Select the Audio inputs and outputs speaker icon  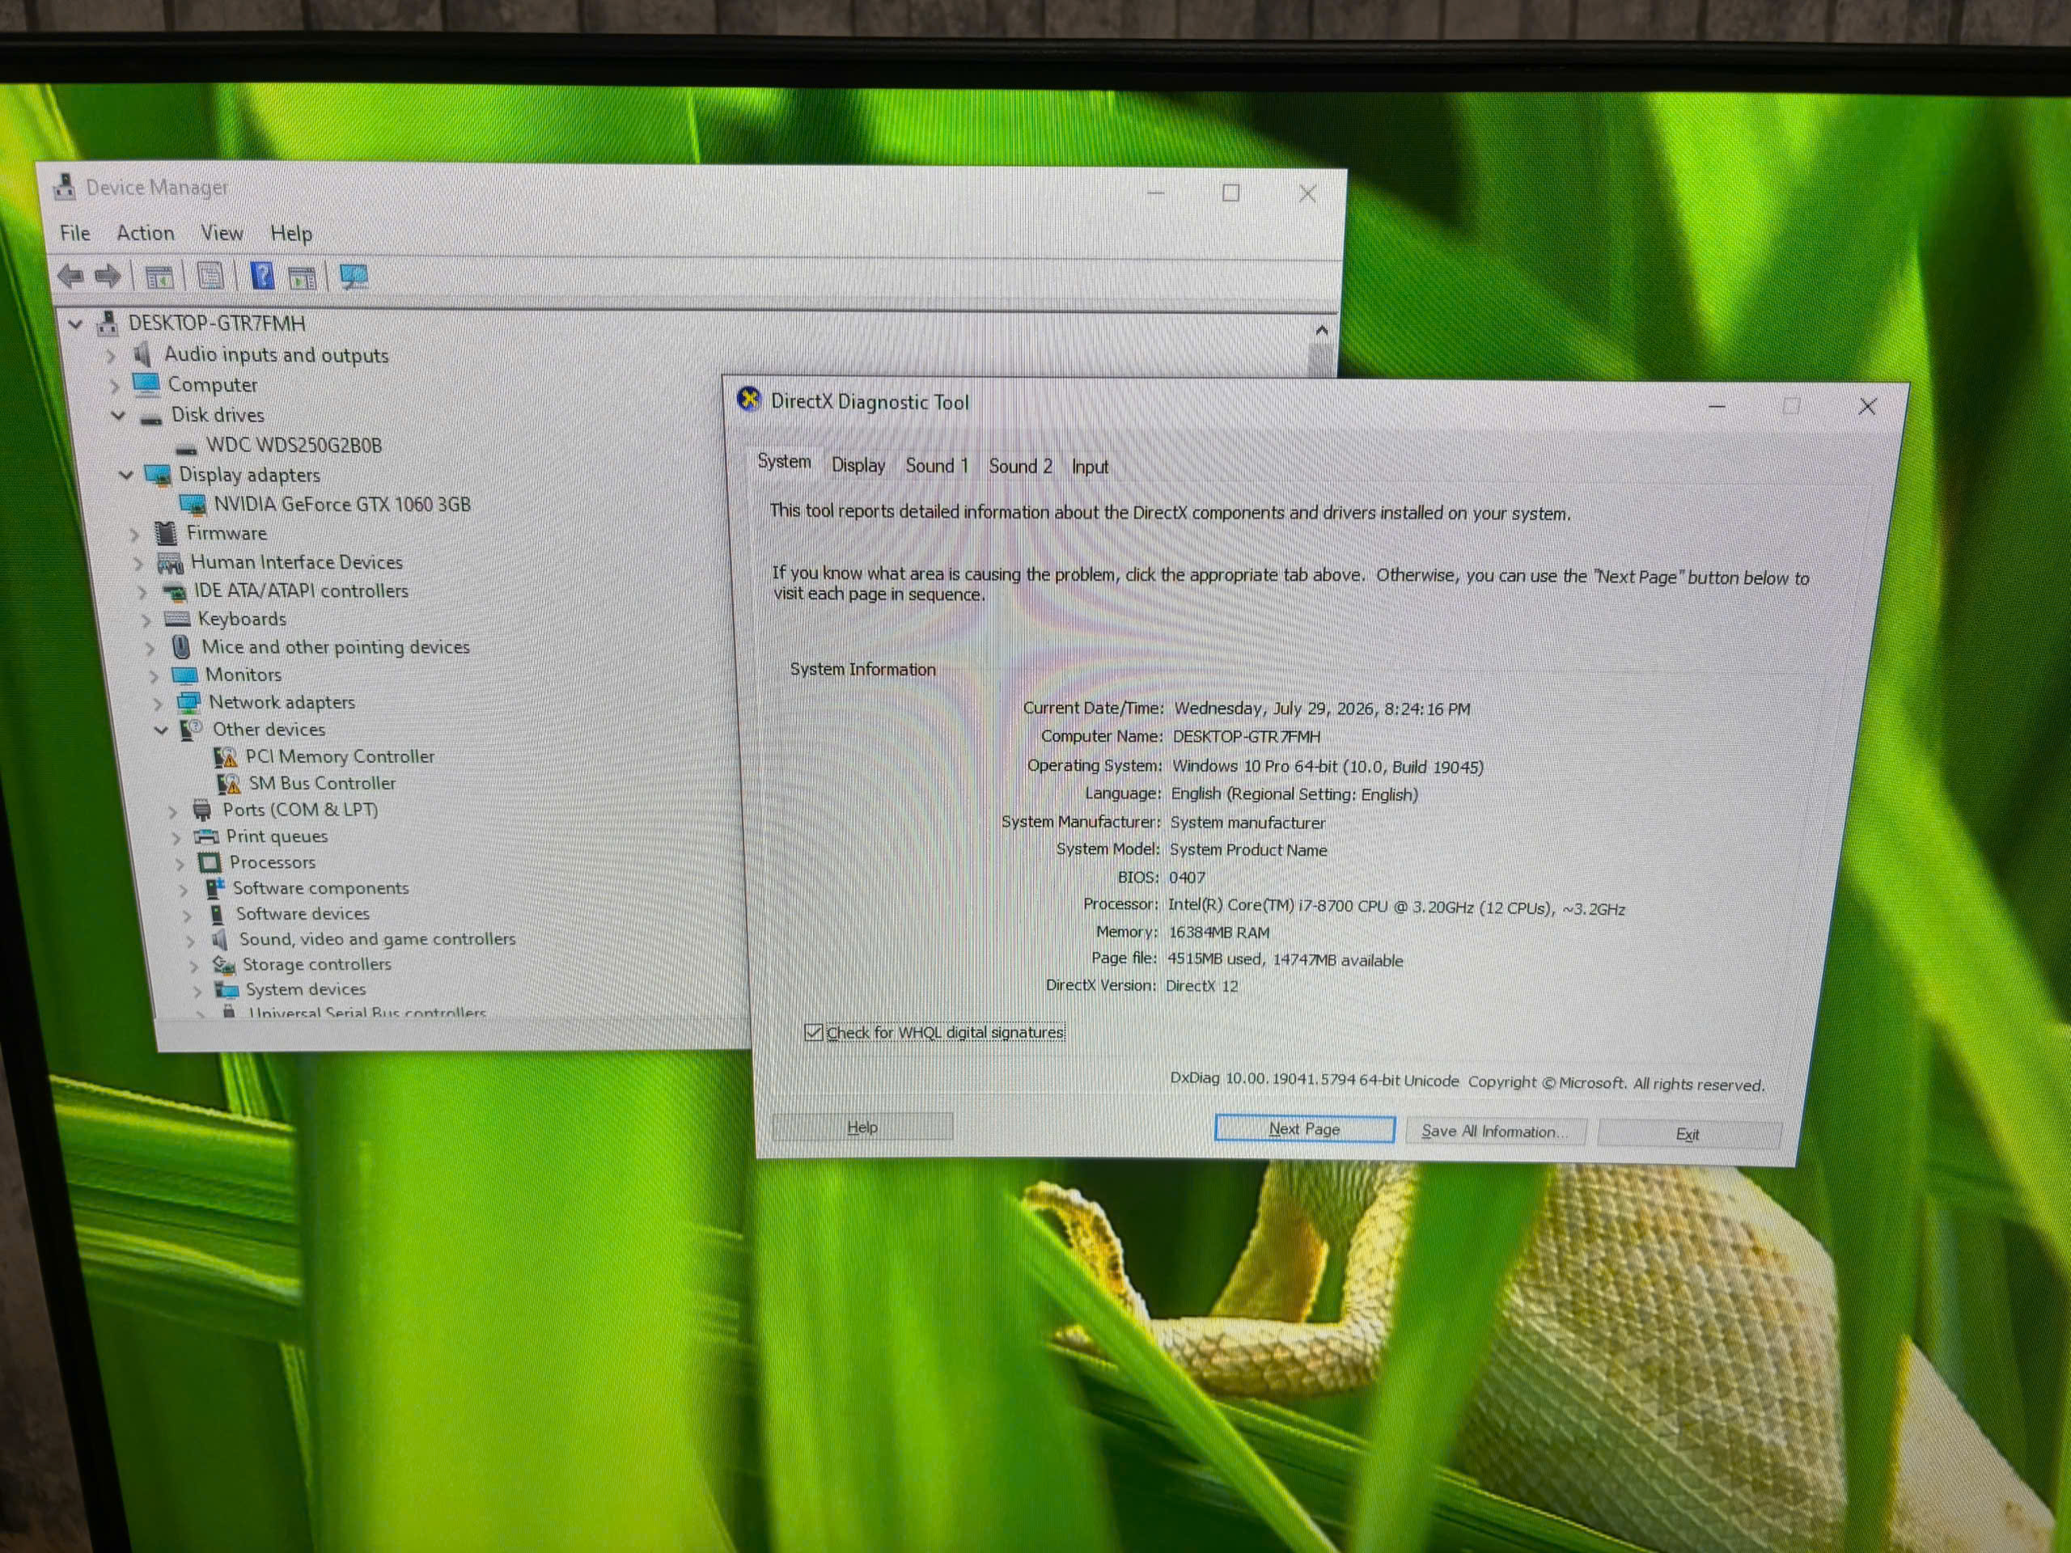click(142, 353)
